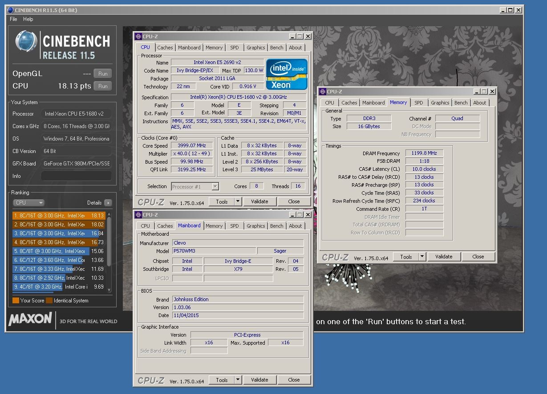Viewport: 547px width, 394px height.
Task: Click title icon of CPU-Z memory window
Action: 323,92
